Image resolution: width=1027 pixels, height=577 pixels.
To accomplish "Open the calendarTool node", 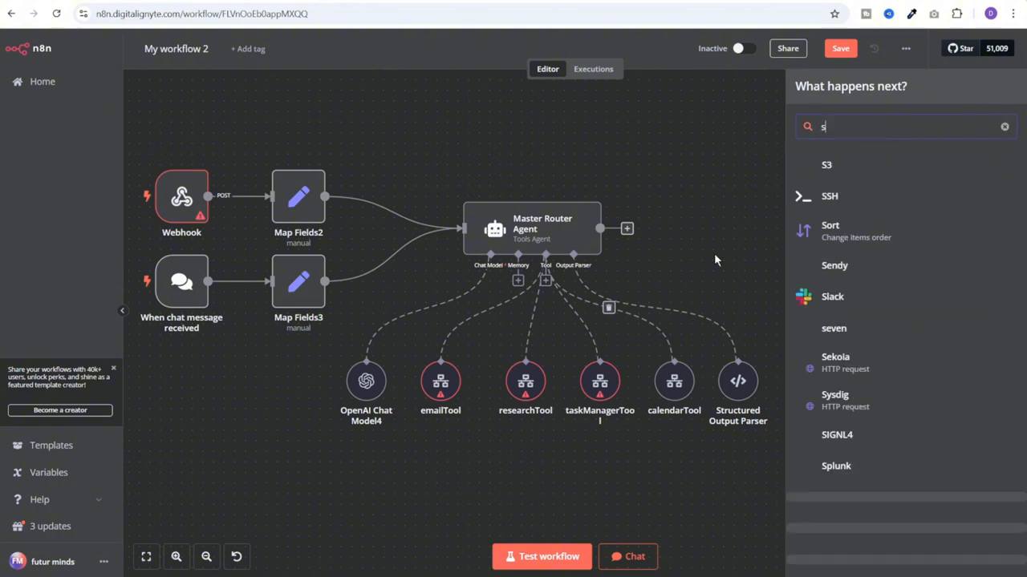I will 674,381.
